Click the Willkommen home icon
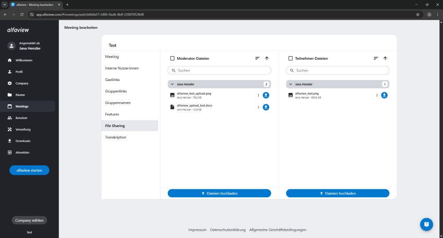This screenshot has height=238, width=443. tap(10, 60)
